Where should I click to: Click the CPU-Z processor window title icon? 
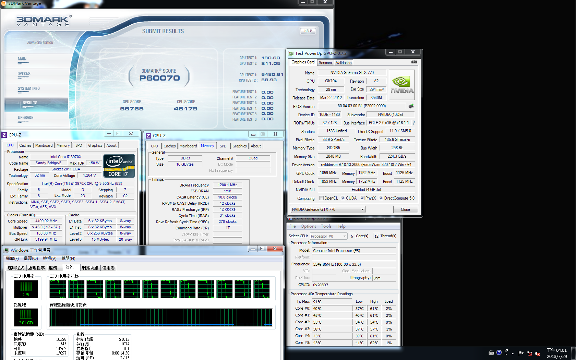pyautogui.click(x=4, y=135)
